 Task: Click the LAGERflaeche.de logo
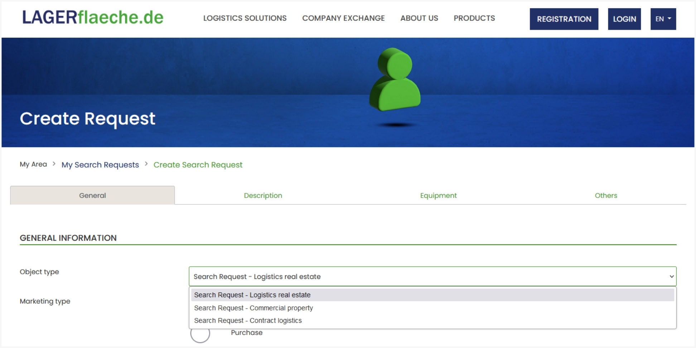click(93, 17)
